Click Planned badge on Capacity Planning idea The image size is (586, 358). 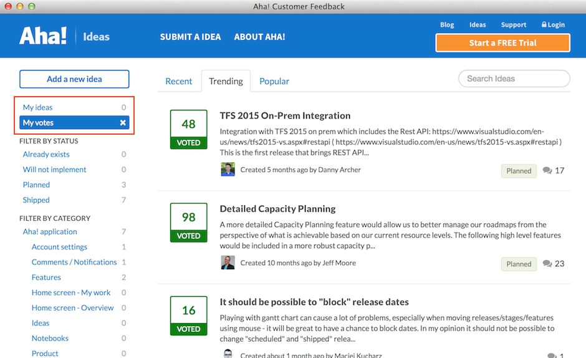(x=519, y=264)
